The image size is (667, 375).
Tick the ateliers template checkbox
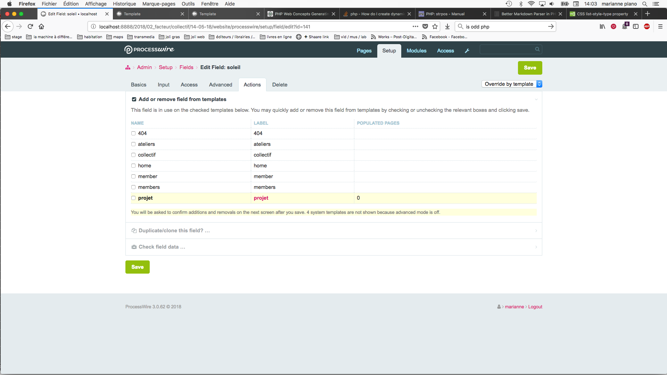coord(133,144)
